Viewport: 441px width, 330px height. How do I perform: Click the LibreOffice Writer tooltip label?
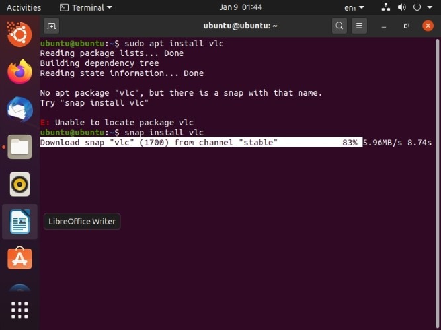82,221
